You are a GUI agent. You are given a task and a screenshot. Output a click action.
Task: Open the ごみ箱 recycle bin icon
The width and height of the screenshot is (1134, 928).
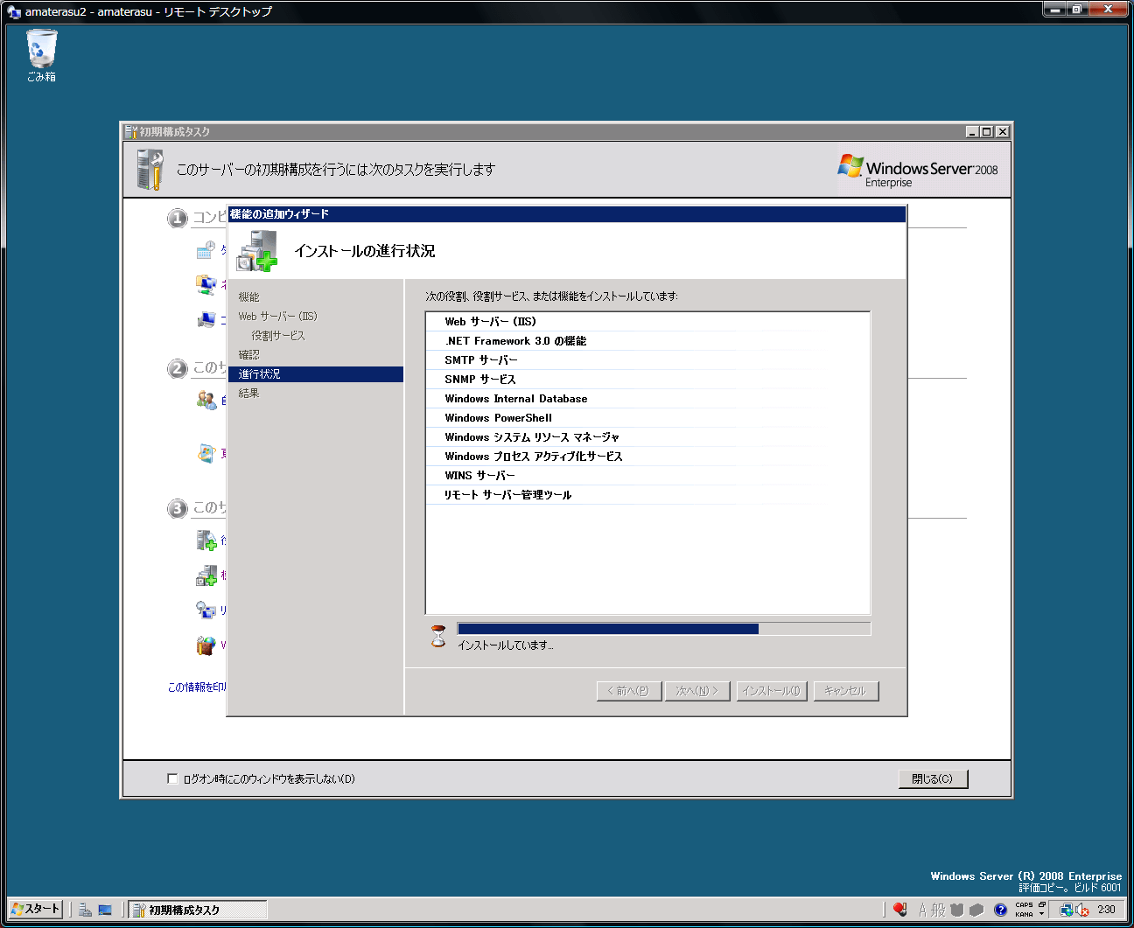(40, 50)
